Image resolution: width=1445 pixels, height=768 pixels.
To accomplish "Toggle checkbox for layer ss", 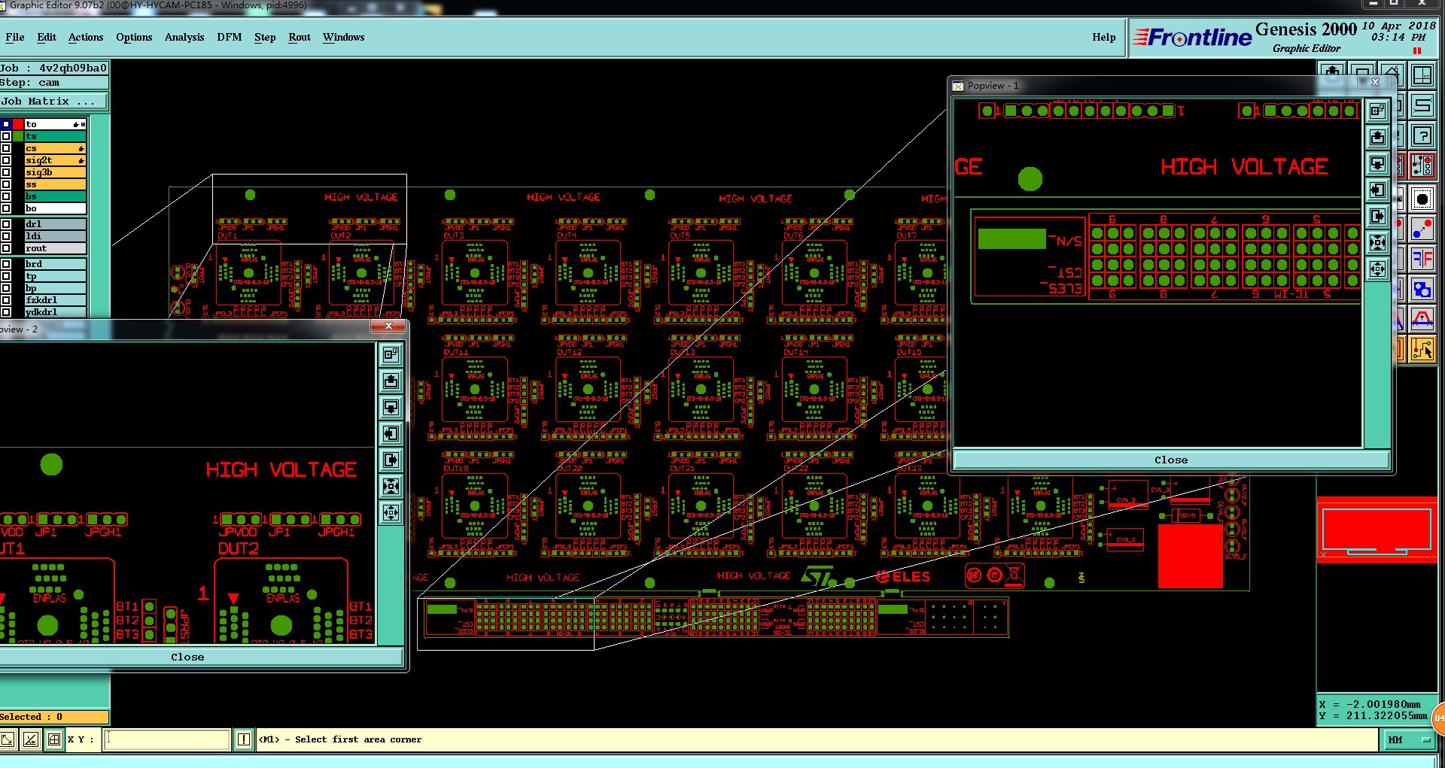I will click(6, 184).
